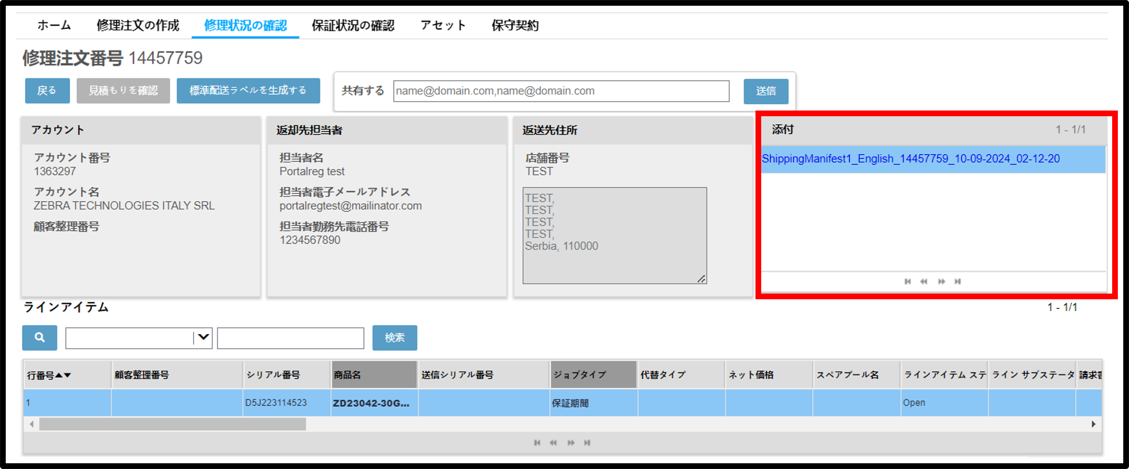The height and width of the screenshot is (469, 1129).
Task: Click the 共有する email input field
Action: (x=561, y=91)
